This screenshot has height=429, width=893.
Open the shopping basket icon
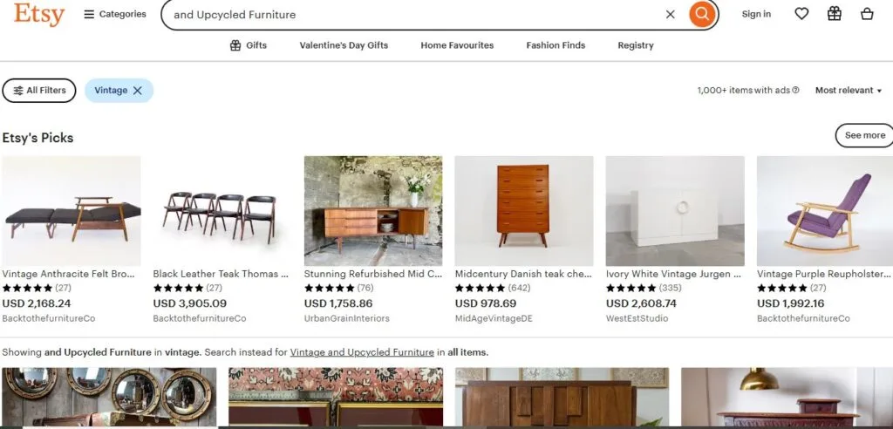click(x=867, y=14)
